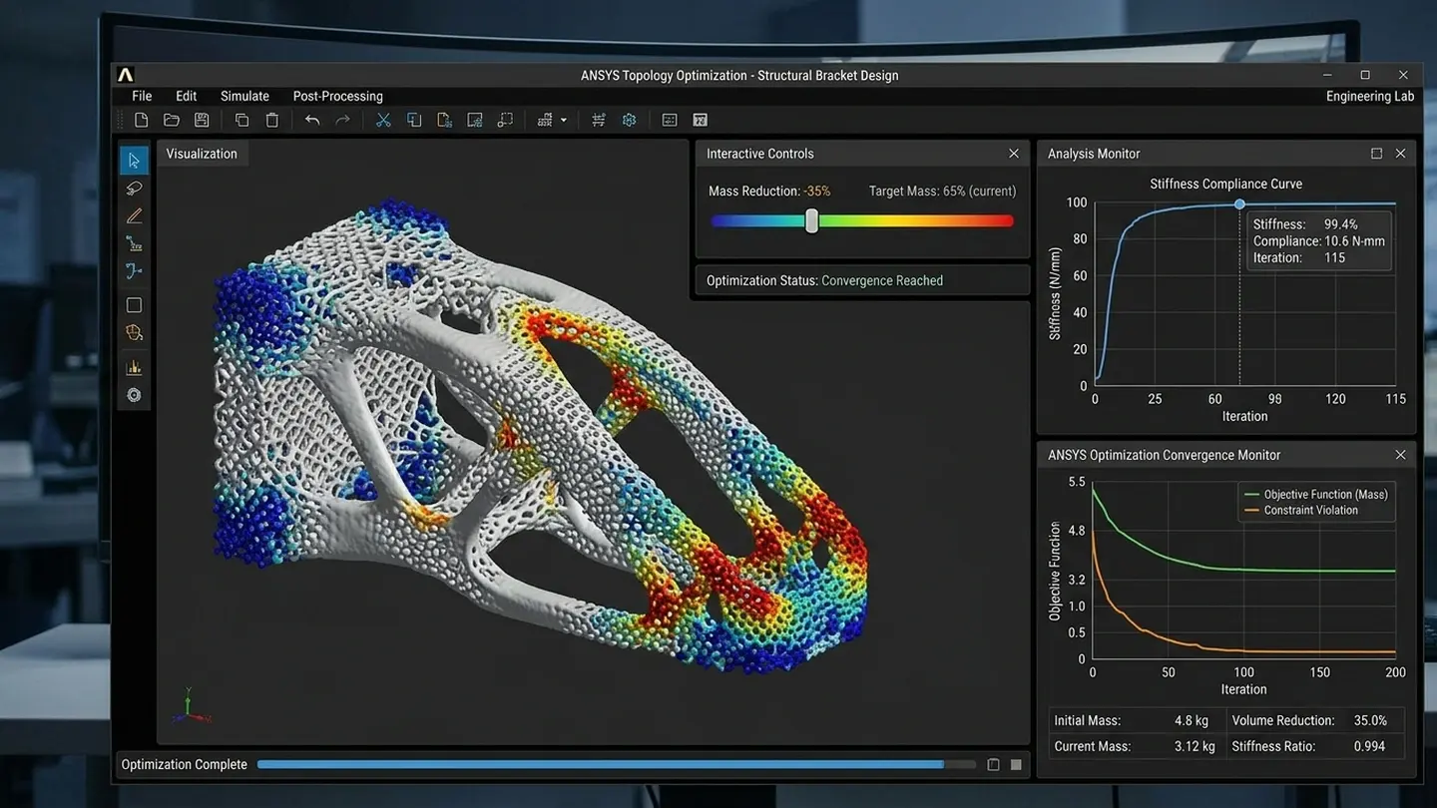Click the outlined square beside the progress bar

coord(993,765)
